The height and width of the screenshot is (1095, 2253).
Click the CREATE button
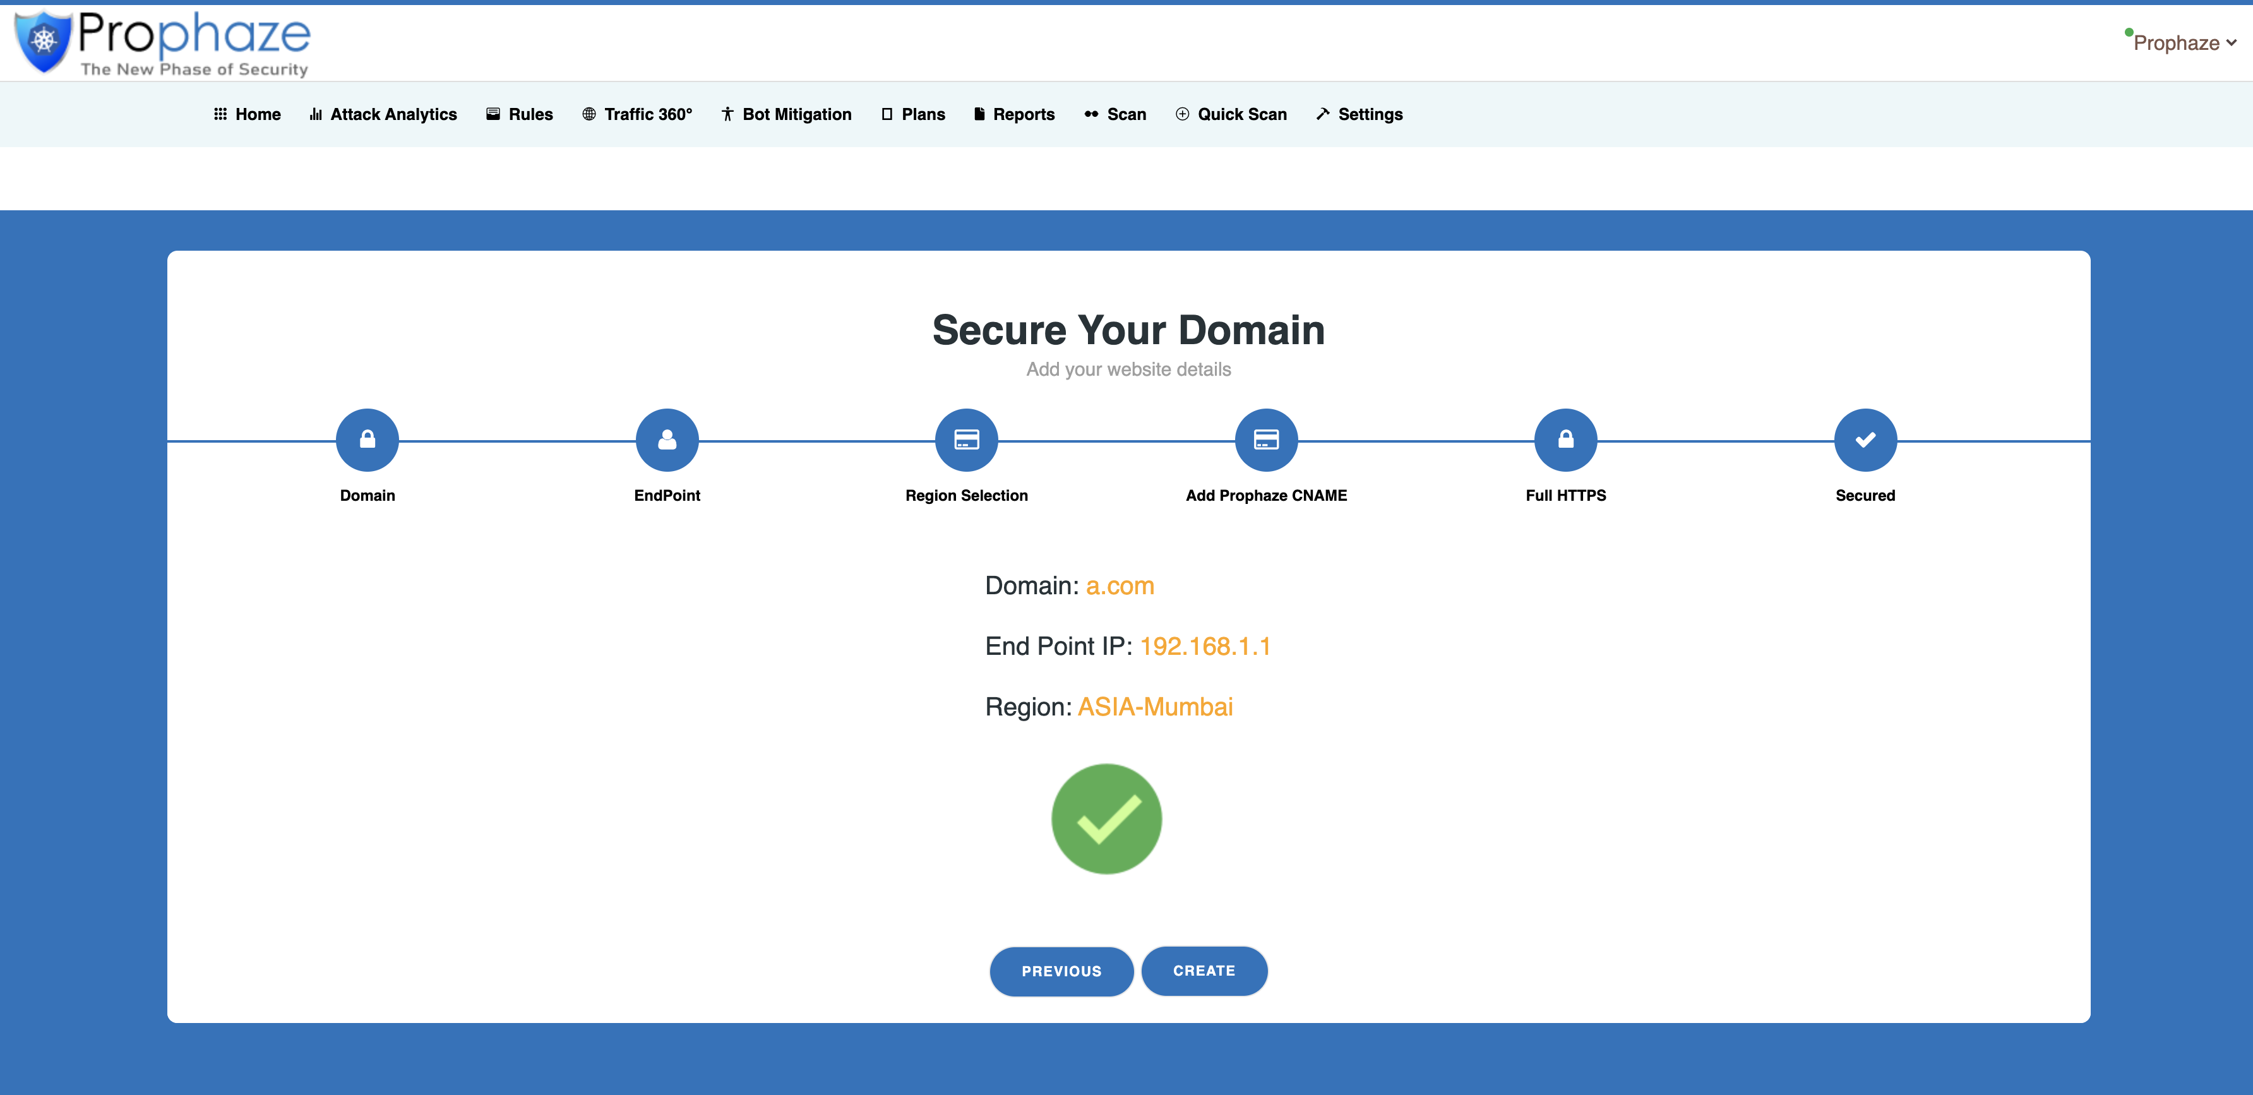tap(1204, 971)
